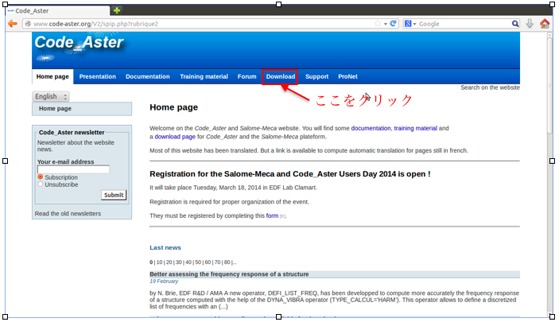This screenshot has width=559, height=322.
Task: Open Better assessing the frequency response article
Action: (229, 274)
